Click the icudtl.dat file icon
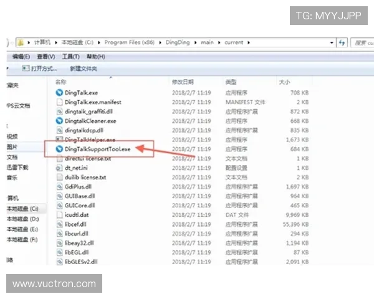 59,215
